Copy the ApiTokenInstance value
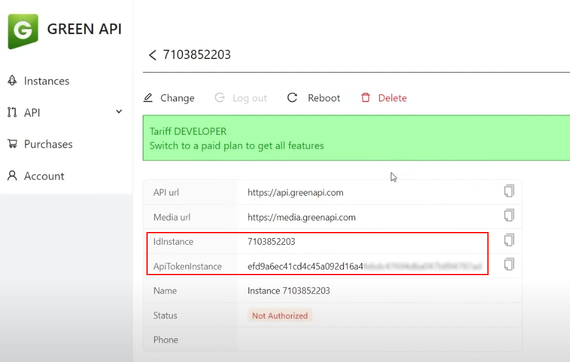This screenshot has width=570, height=362. (509, 264)
